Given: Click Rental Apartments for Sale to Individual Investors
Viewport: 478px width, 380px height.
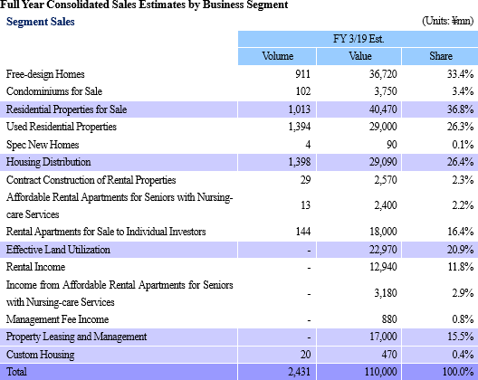Looking at the screenshot, I should [x=106, y=232].
